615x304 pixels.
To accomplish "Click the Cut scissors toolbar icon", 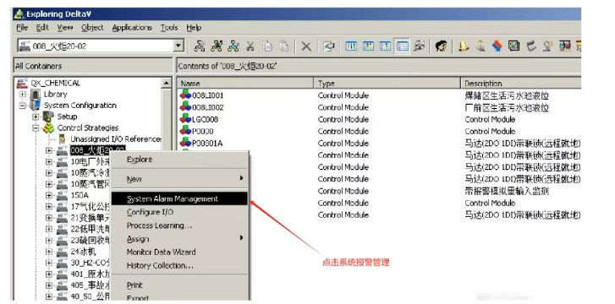I will click(x=250, y=46).
